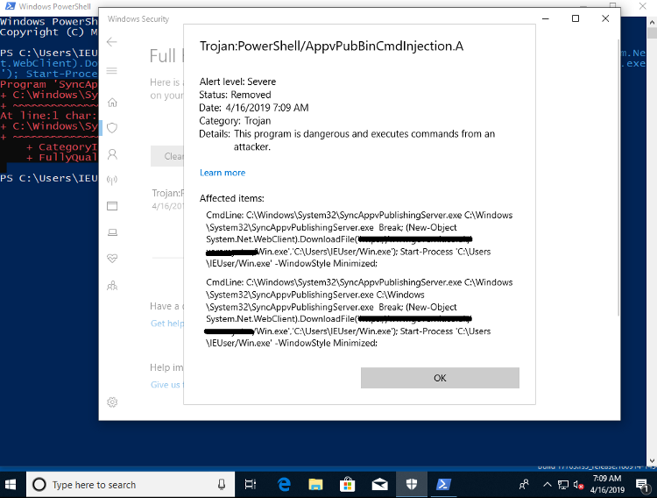
Task: Minimize the Windows Security window
Action: (x=546, y=18)
